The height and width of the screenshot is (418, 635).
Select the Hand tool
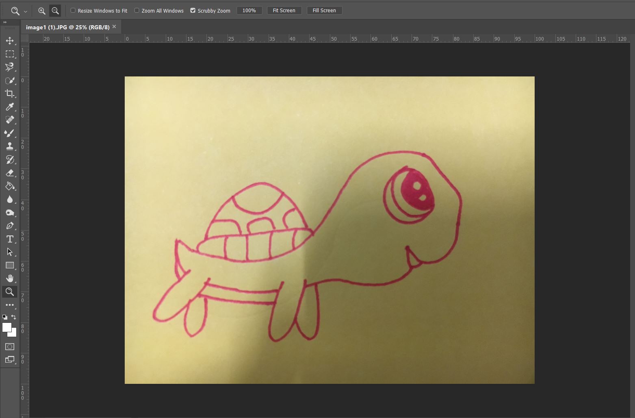10,279
